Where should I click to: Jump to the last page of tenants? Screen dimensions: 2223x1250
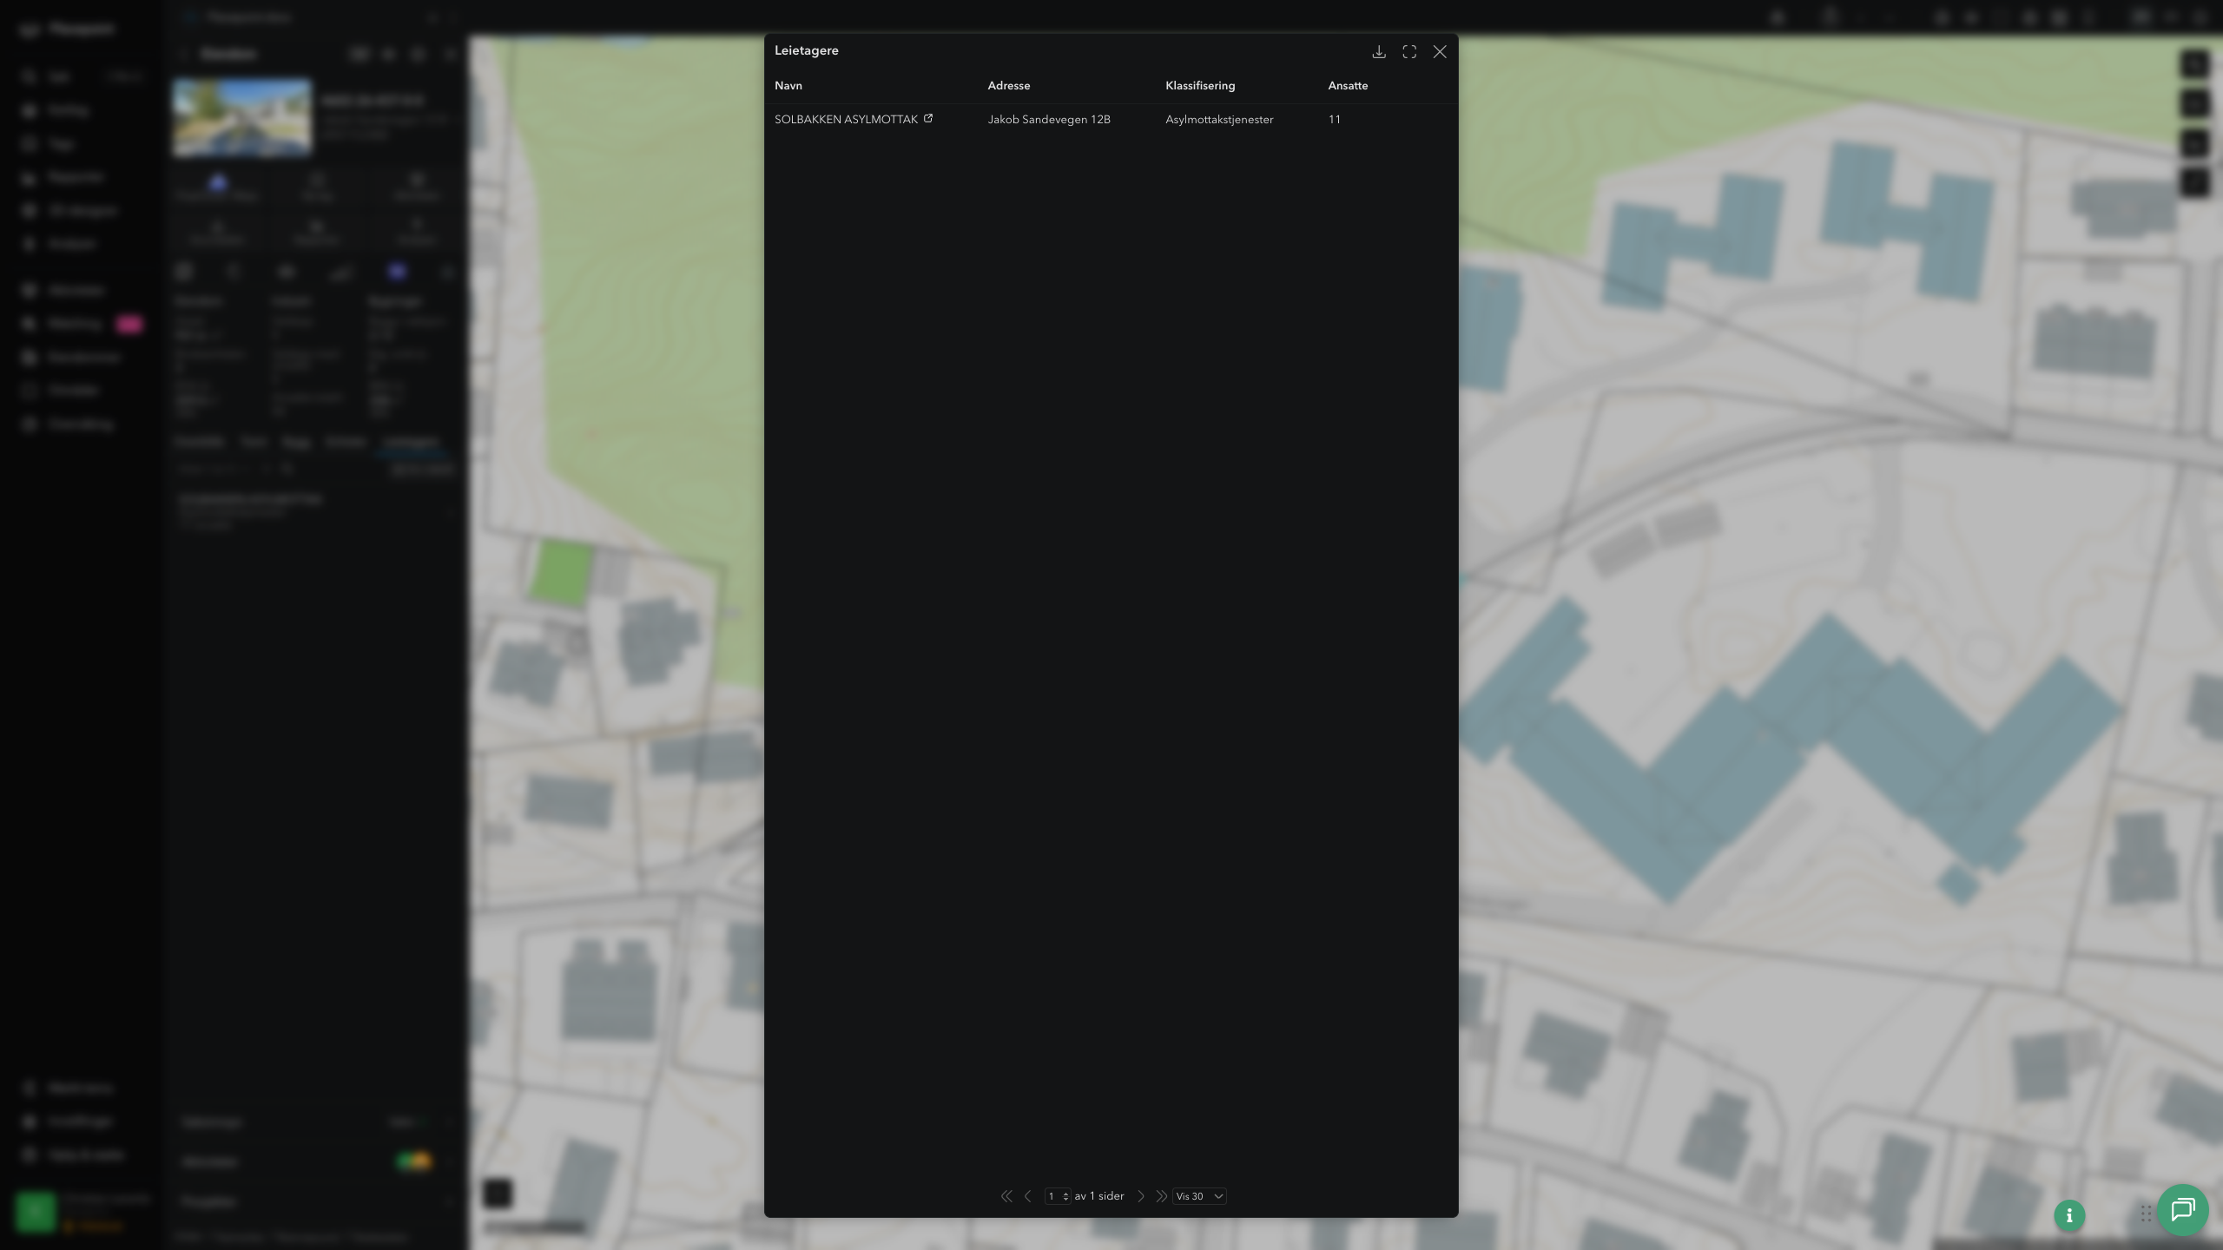(1161, 1196)
